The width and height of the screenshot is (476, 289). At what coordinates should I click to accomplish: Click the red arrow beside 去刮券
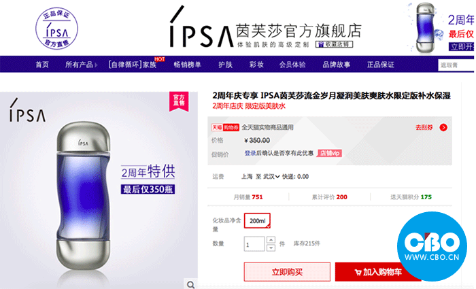click(443, 128)
